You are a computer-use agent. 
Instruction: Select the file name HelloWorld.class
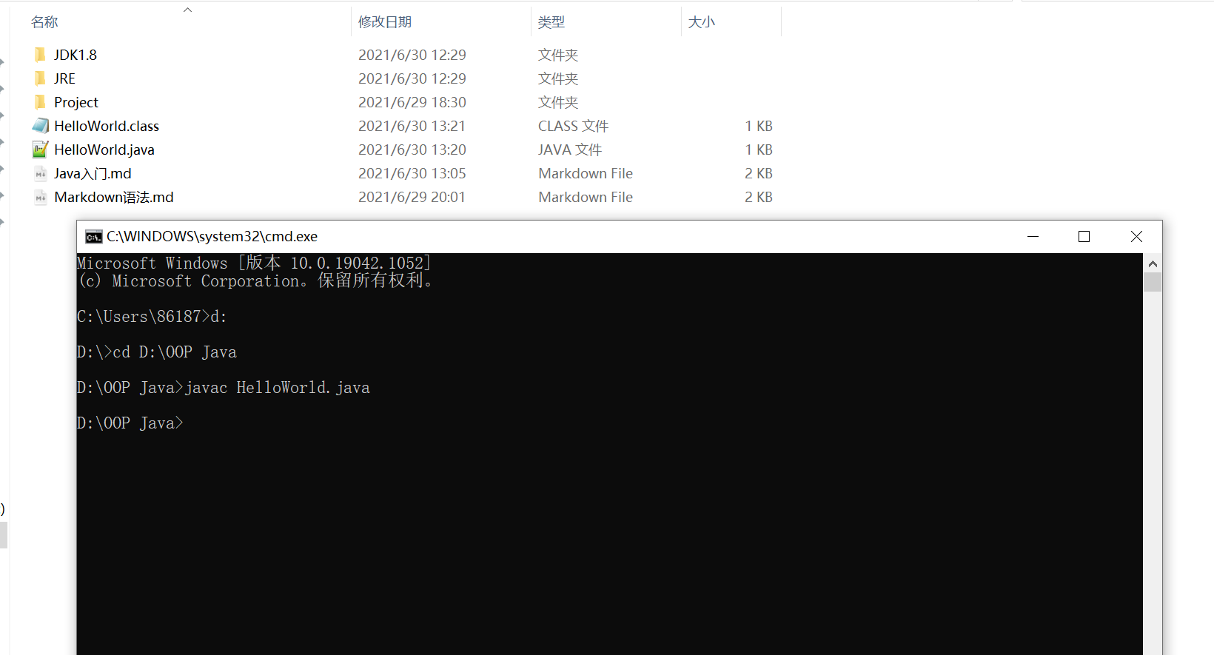[107, 126]
